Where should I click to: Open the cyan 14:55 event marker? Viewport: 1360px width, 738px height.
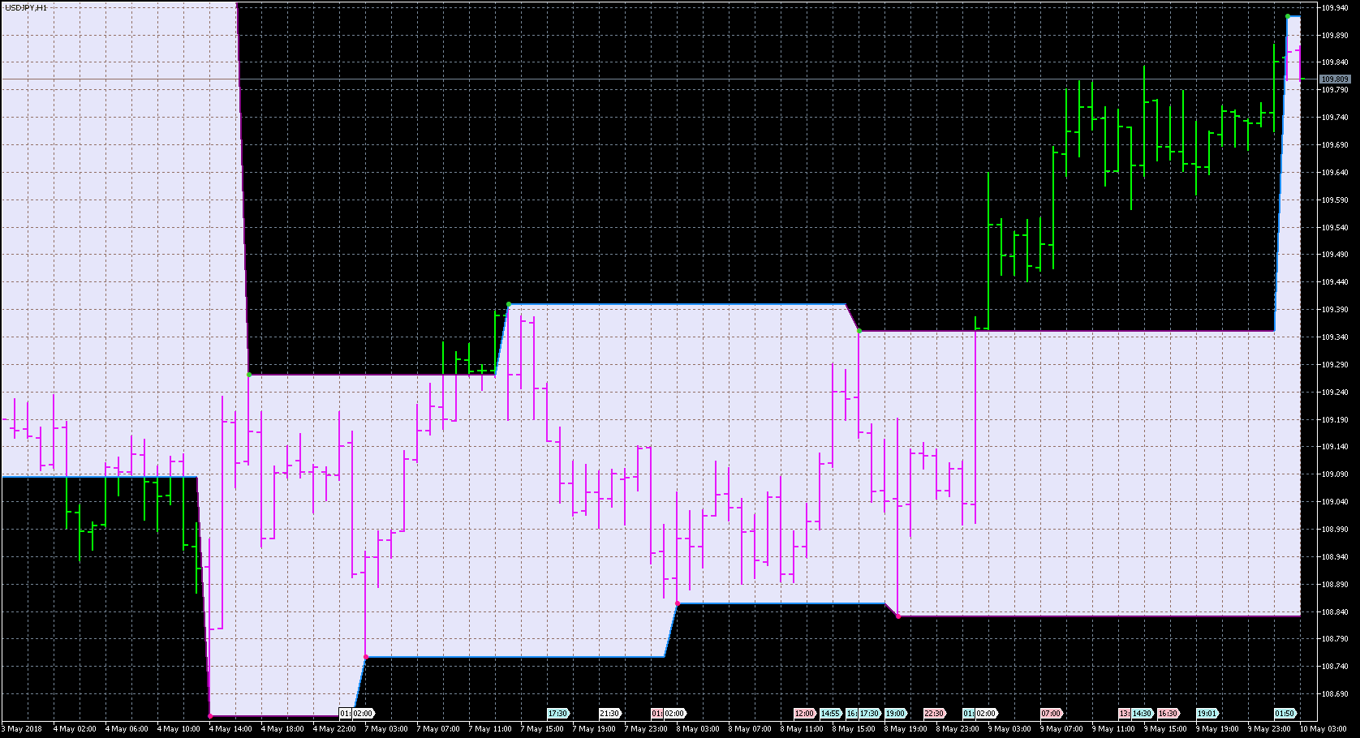(830, 714)
